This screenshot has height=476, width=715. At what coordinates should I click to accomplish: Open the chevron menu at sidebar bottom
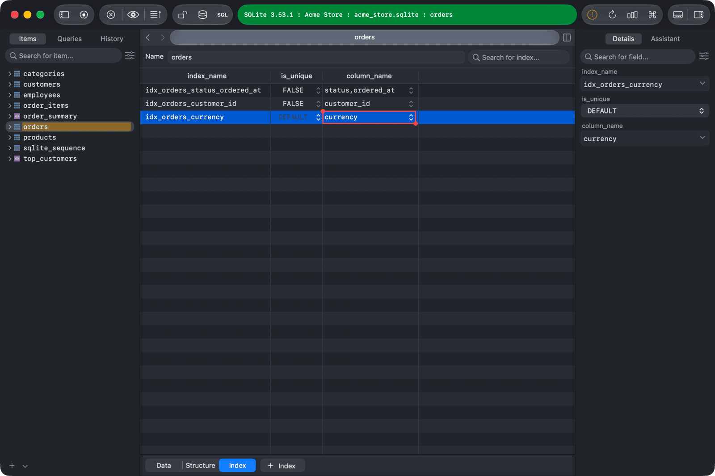click(x=25, y=466)
